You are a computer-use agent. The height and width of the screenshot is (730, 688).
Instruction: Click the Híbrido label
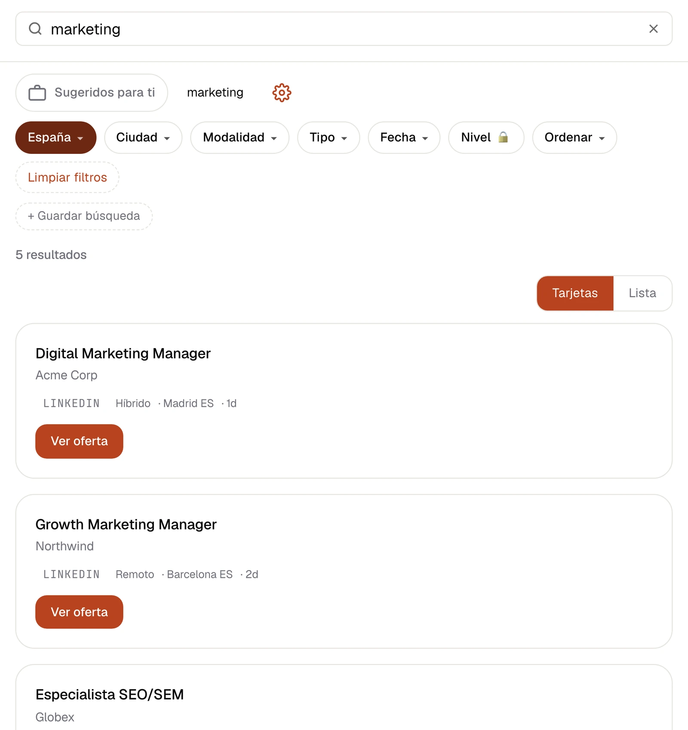point(133,403)
